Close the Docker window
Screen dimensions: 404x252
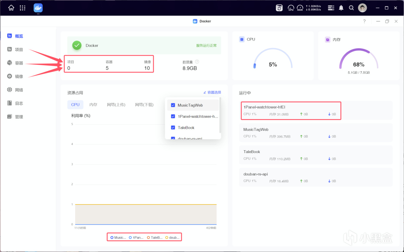[x=396, y=21]
